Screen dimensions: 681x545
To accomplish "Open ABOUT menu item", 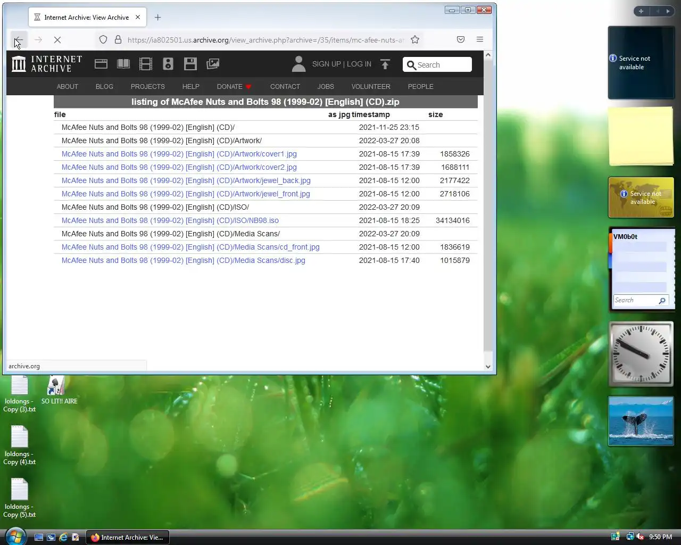I will click(68, 86).
